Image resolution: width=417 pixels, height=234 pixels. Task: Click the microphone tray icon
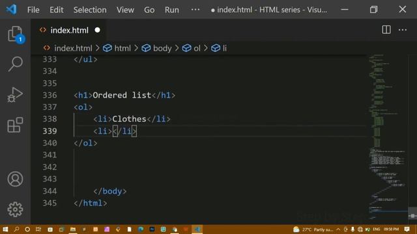click(352, 229)
